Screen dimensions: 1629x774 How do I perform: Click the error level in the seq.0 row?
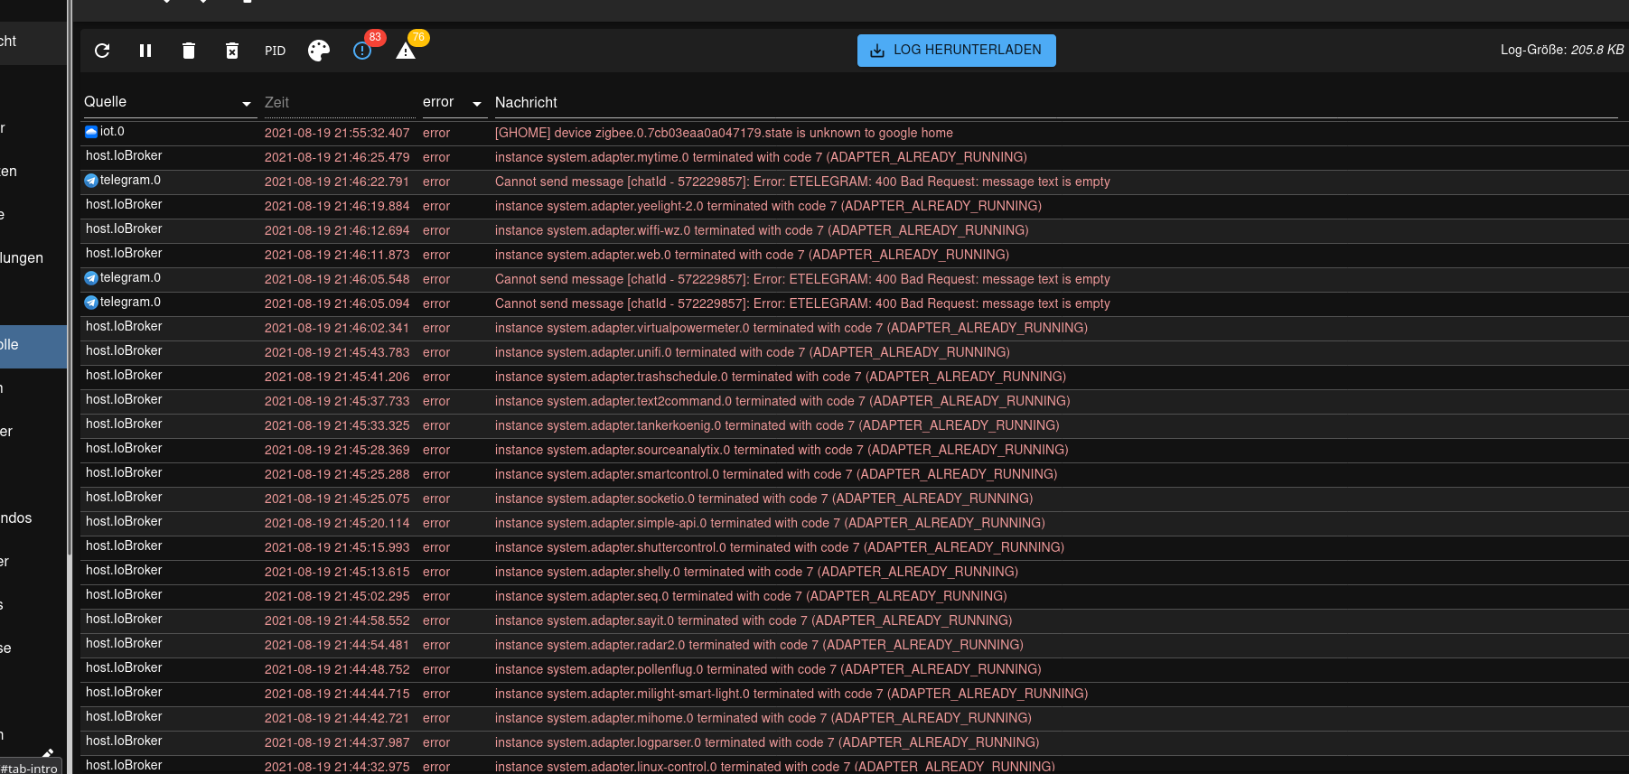tap(436, 596)
